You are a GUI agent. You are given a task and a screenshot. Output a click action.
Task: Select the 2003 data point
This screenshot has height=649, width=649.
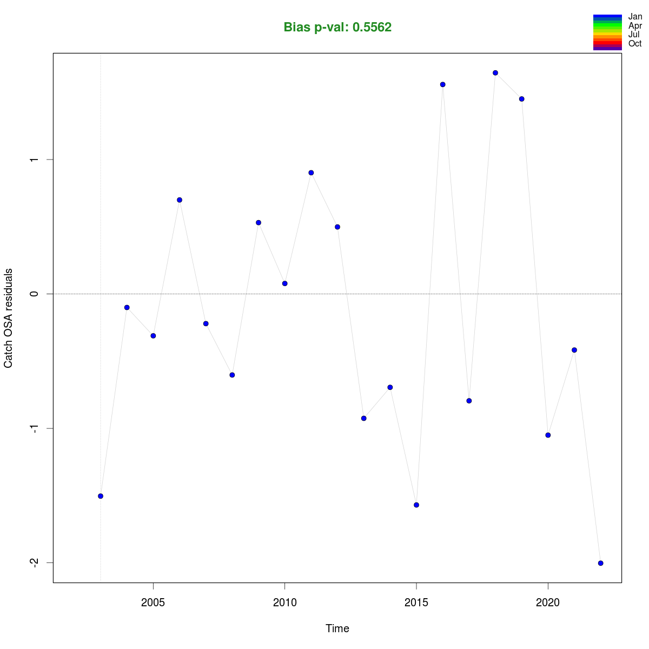point(101,496)
